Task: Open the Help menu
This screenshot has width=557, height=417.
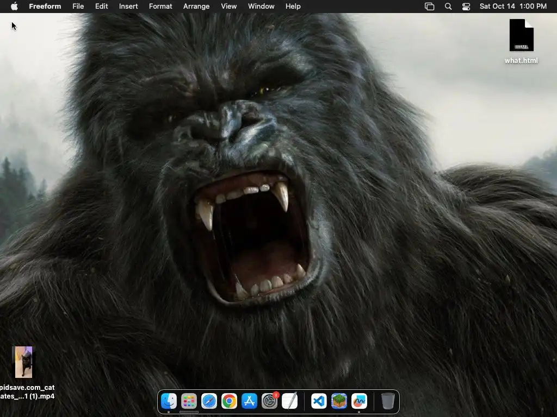Action: pos(293,7)
